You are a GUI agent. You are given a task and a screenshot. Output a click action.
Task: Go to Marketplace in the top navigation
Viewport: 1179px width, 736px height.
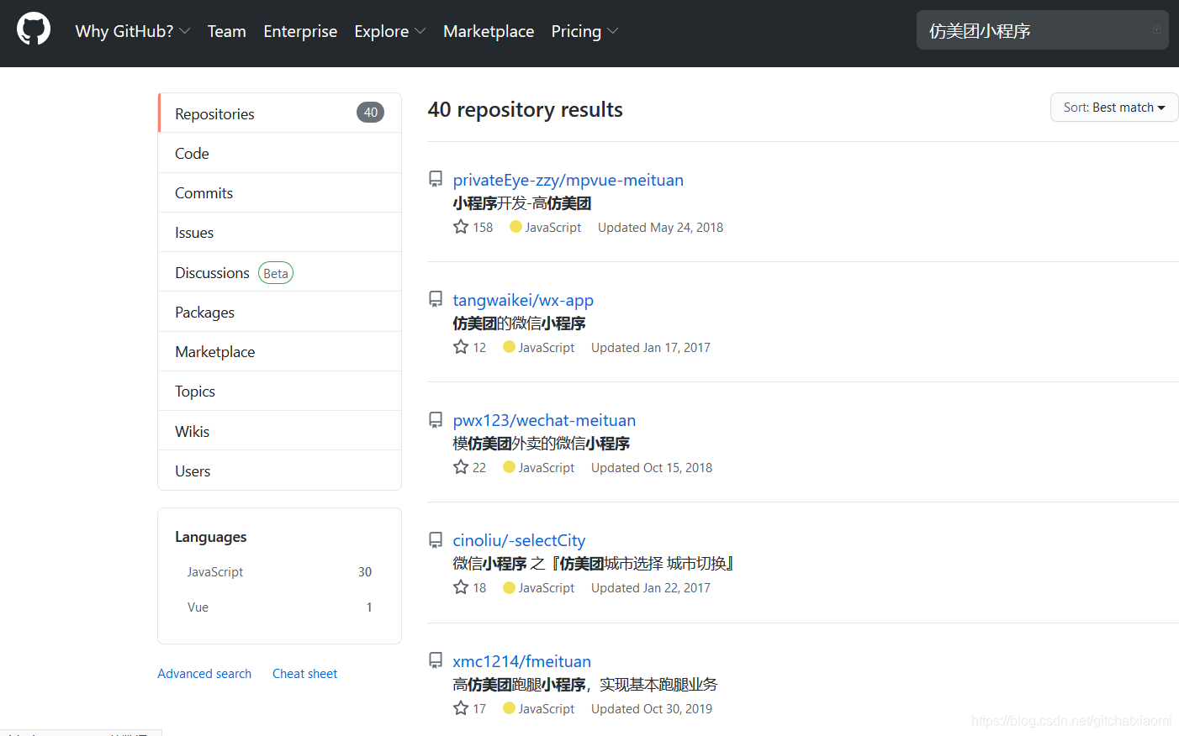click(489, 31)
